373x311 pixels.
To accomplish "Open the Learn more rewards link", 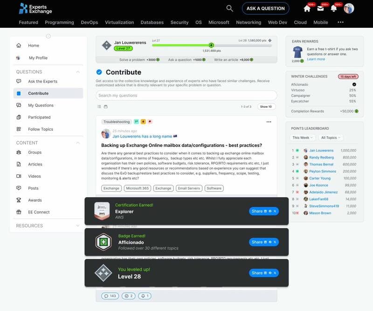I will click(x=316, y=59).
